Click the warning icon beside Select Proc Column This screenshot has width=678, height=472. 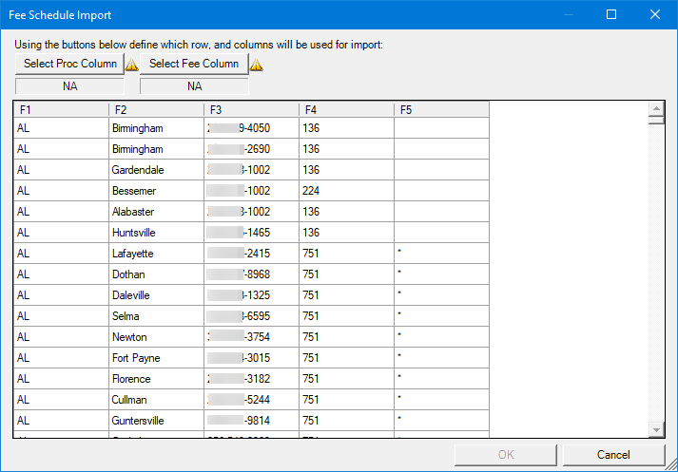point(131,65)
